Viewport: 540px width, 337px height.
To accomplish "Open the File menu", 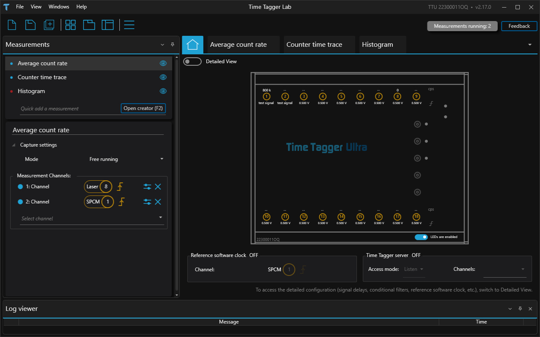I will [x=20, y=7].
